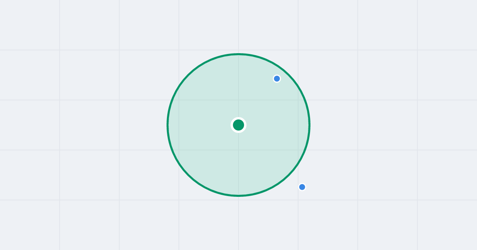Screen dimensions: 477x250
Task: Click the topmost point of the circle outline
Action: [x=238, y=54]
